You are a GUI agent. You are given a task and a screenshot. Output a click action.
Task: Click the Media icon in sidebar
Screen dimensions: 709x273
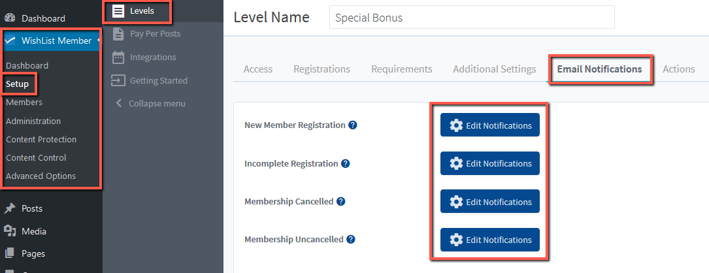tap(10, 231)
